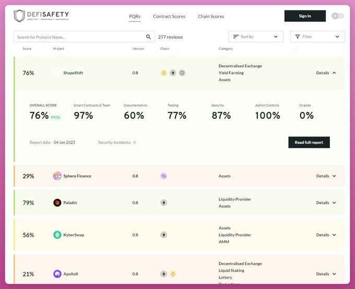
Task: Click the Sign In button
Action: 305,16
